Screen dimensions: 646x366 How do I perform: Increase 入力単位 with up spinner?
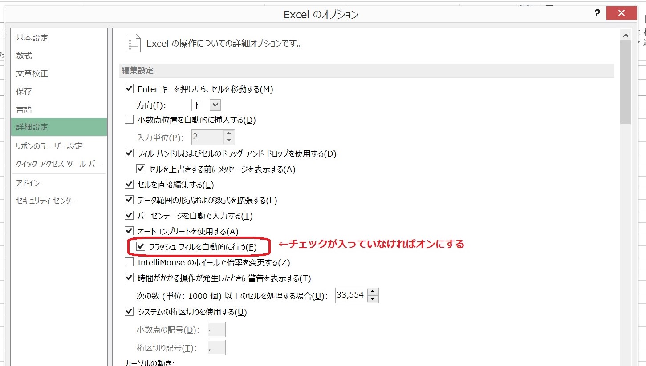pyautogui.click(x=229, y=133)
